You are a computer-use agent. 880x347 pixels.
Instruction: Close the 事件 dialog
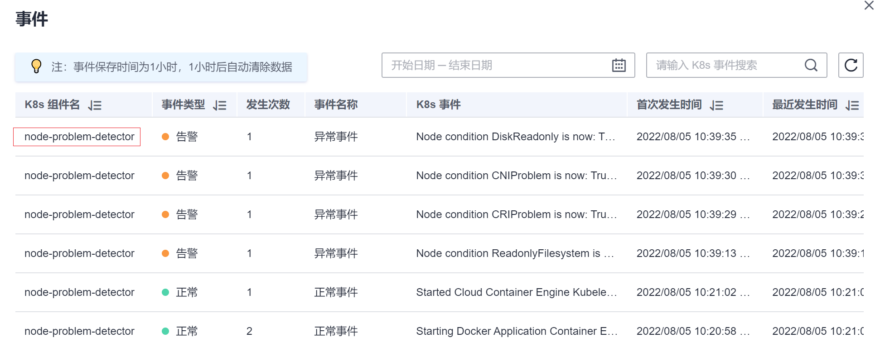(869, 5)
